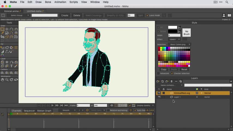Click the fill color eyedropper icon
Screen dimensions: 233x131
(179, 27)
